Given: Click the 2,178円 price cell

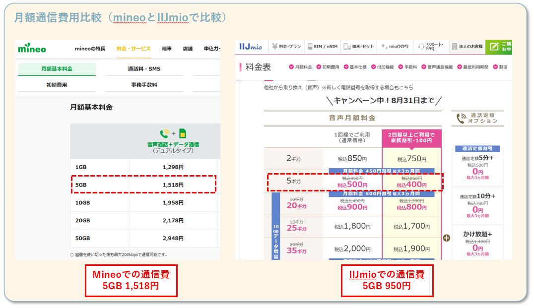Looking at the screenshot, I should coord(173,220).
